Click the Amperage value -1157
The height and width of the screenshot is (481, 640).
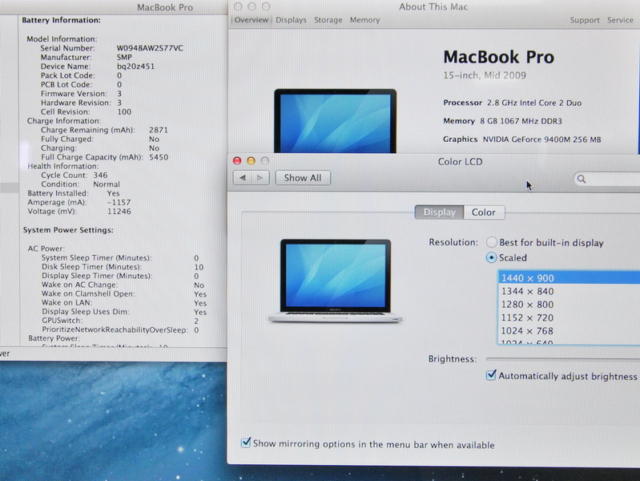pyautogui.click(x=119, y=202)
